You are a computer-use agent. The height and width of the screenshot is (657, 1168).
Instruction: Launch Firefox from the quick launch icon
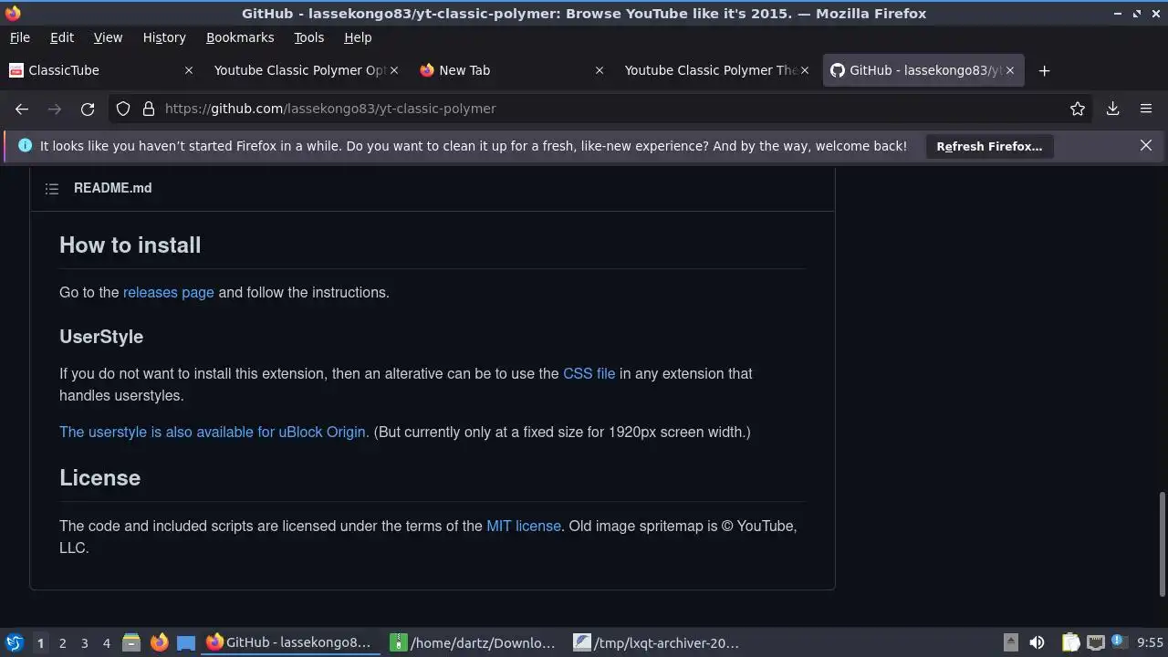coord(159,642)
